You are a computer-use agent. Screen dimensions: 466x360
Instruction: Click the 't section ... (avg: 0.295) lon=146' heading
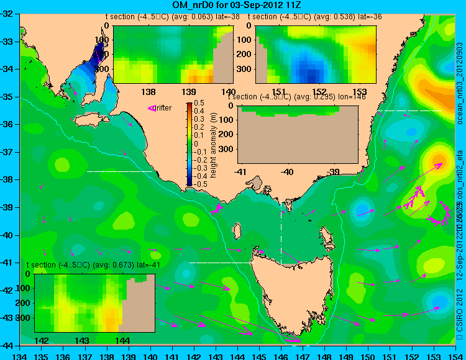pyautogui.click(x=297, y=97)
